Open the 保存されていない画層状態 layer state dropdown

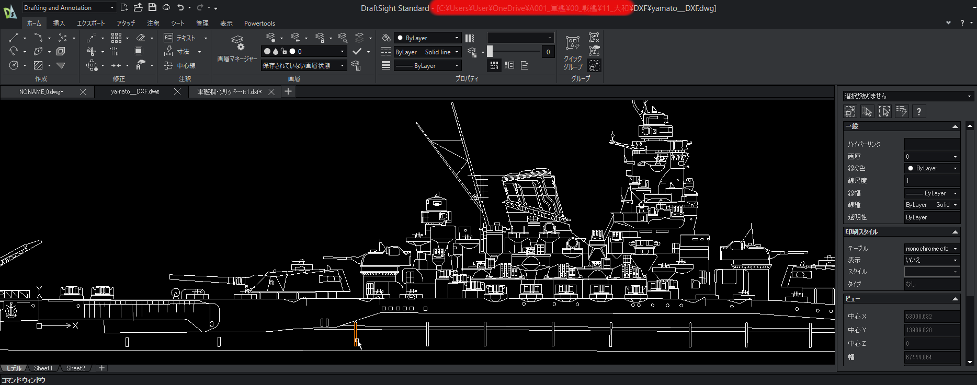[303, 65]
